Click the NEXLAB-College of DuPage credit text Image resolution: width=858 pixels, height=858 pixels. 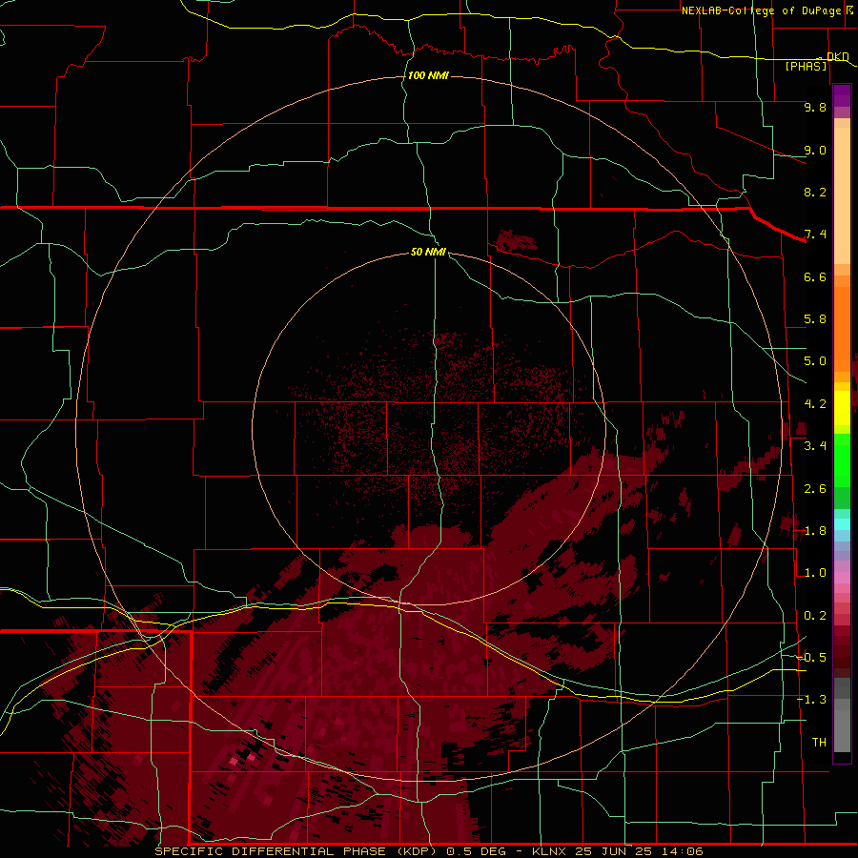coord(761,10)
